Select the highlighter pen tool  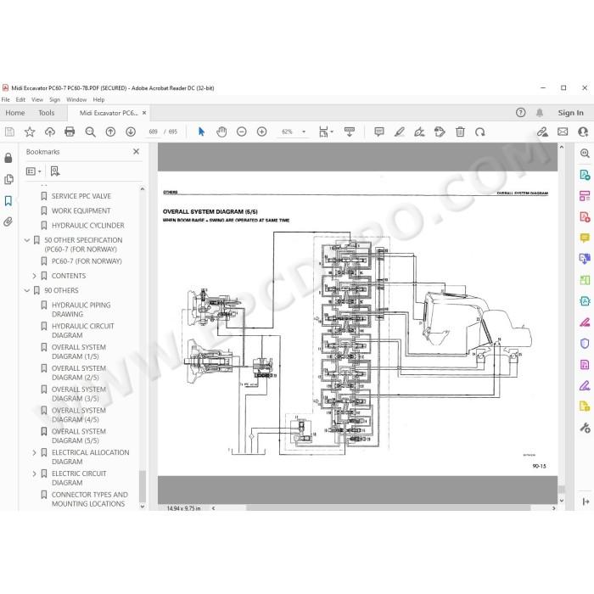[x=400, y=132]
